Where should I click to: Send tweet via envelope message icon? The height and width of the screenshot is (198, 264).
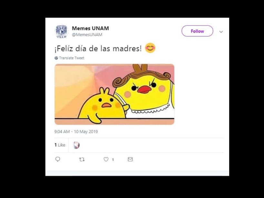pos(130,159)
